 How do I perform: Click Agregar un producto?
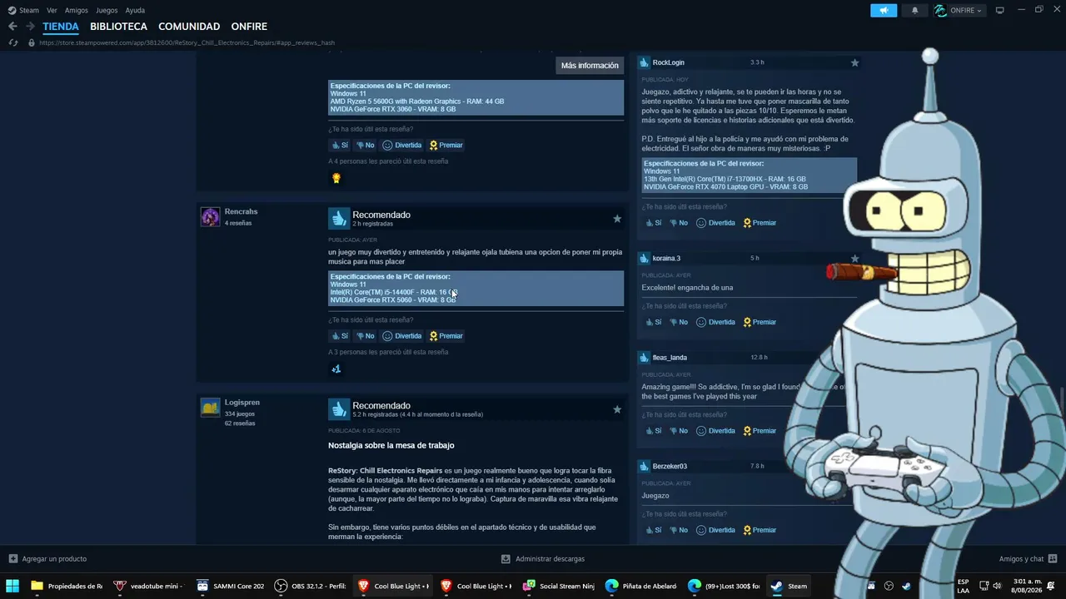pyautogui.click(x=47, y=559)
